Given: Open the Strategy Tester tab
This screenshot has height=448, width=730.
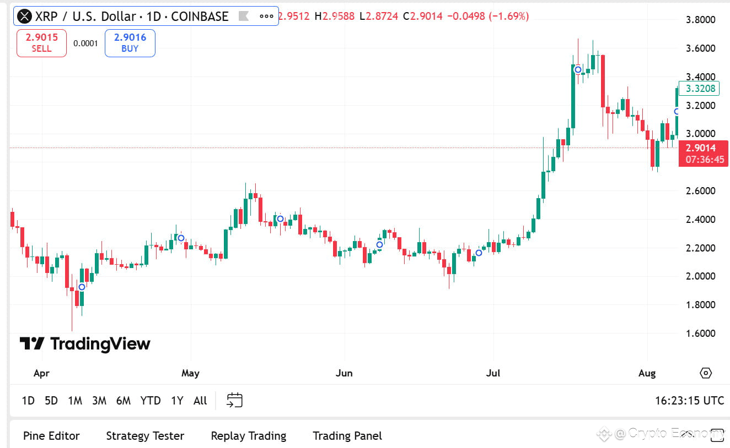Looking at the screenshot, I should 145,436.
